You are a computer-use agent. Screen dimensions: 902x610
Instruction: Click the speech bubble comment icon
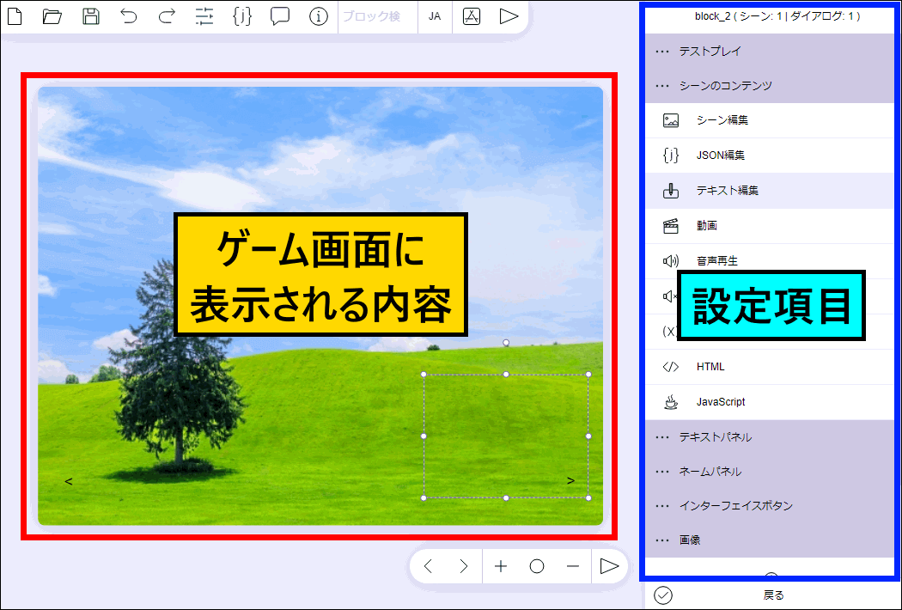coord(280,16)
